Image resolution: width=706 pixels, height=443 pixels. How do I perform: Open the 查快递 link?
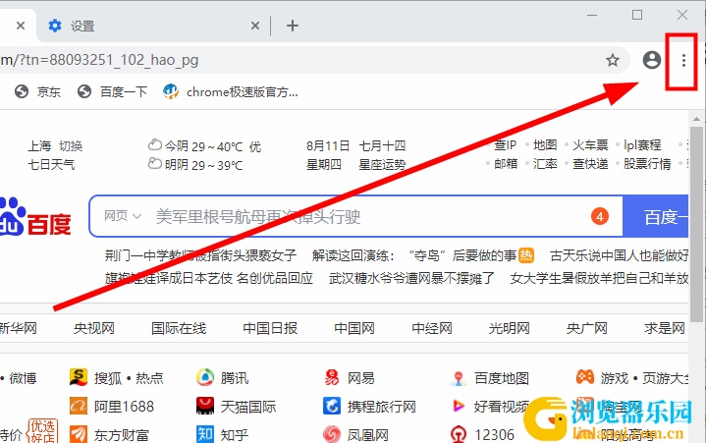(590, 163)
